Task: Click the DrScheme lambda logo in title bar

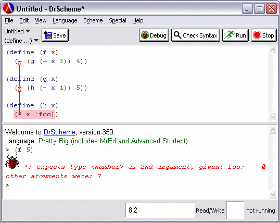Action: tap(8, 8)
